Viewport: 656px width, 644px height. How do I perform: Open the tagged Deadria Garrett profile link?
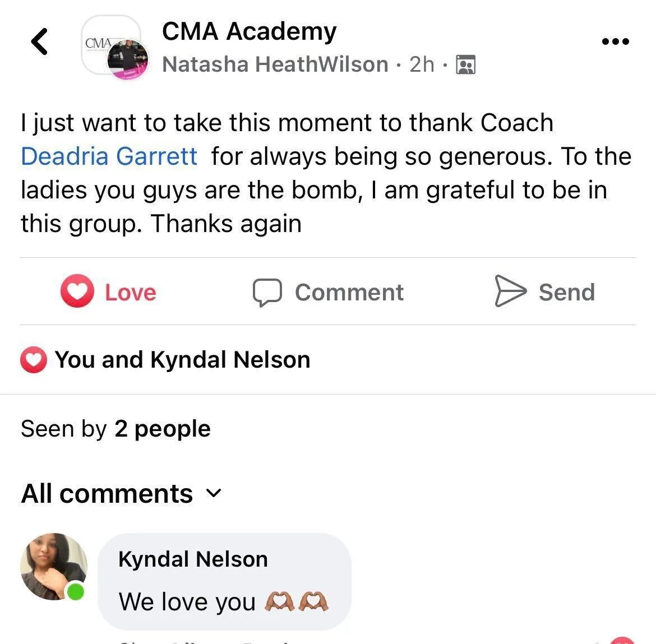coord(109,156)
